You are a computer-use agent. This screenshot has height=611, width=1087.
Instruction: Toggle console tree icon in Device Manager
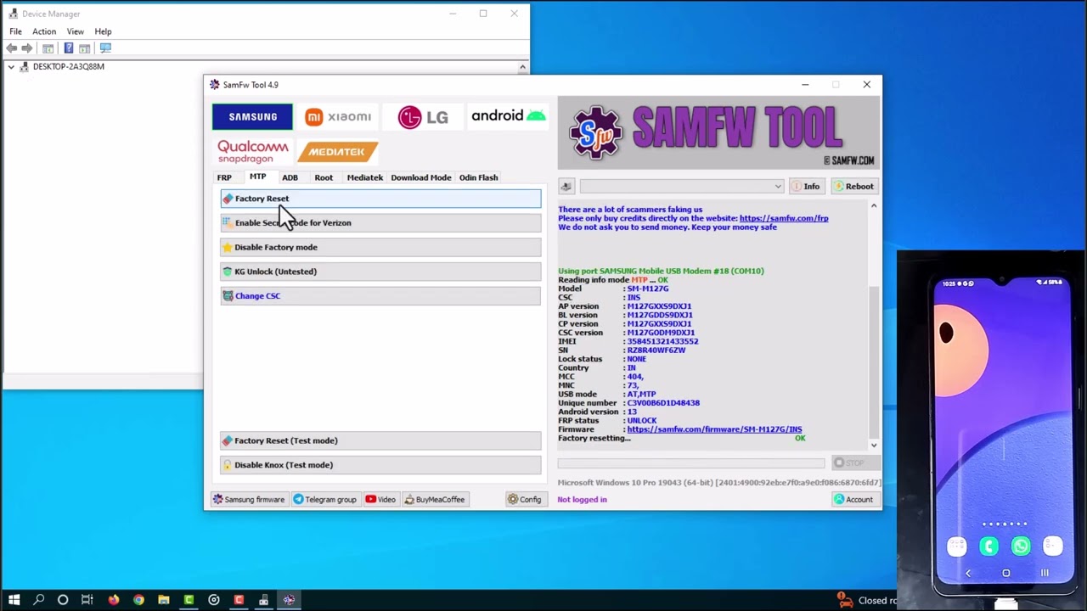pyautogui.click(x=48, y=48)
